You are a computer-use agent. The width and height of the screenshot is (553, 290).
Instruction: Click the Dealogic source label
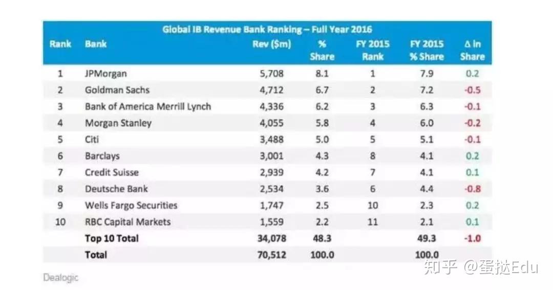click(x=61, y=278)
